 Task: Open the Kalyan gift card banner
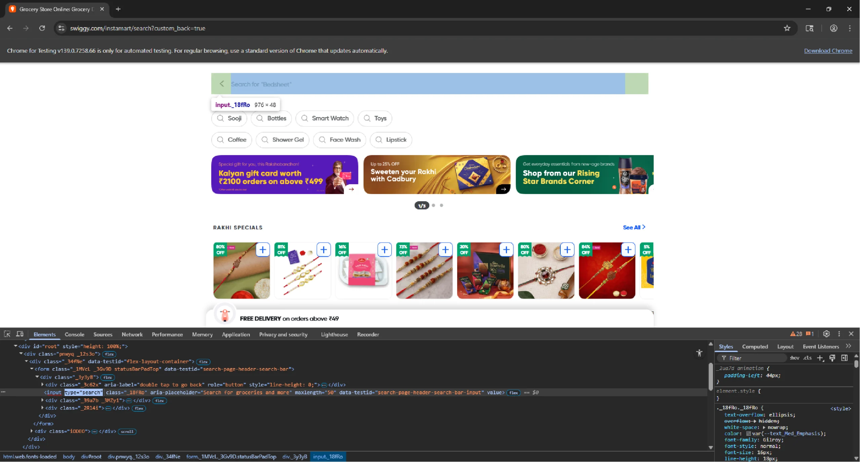(285, 174)
